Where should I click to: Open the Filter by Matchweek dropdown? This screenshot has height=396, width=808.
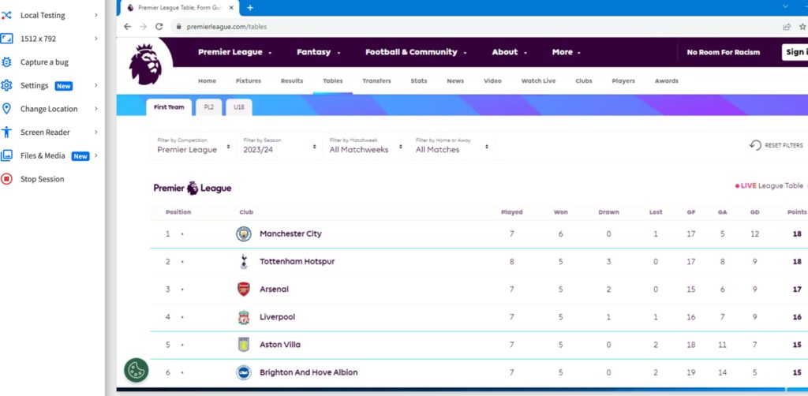pyautogui.click(x=366, y=146)
